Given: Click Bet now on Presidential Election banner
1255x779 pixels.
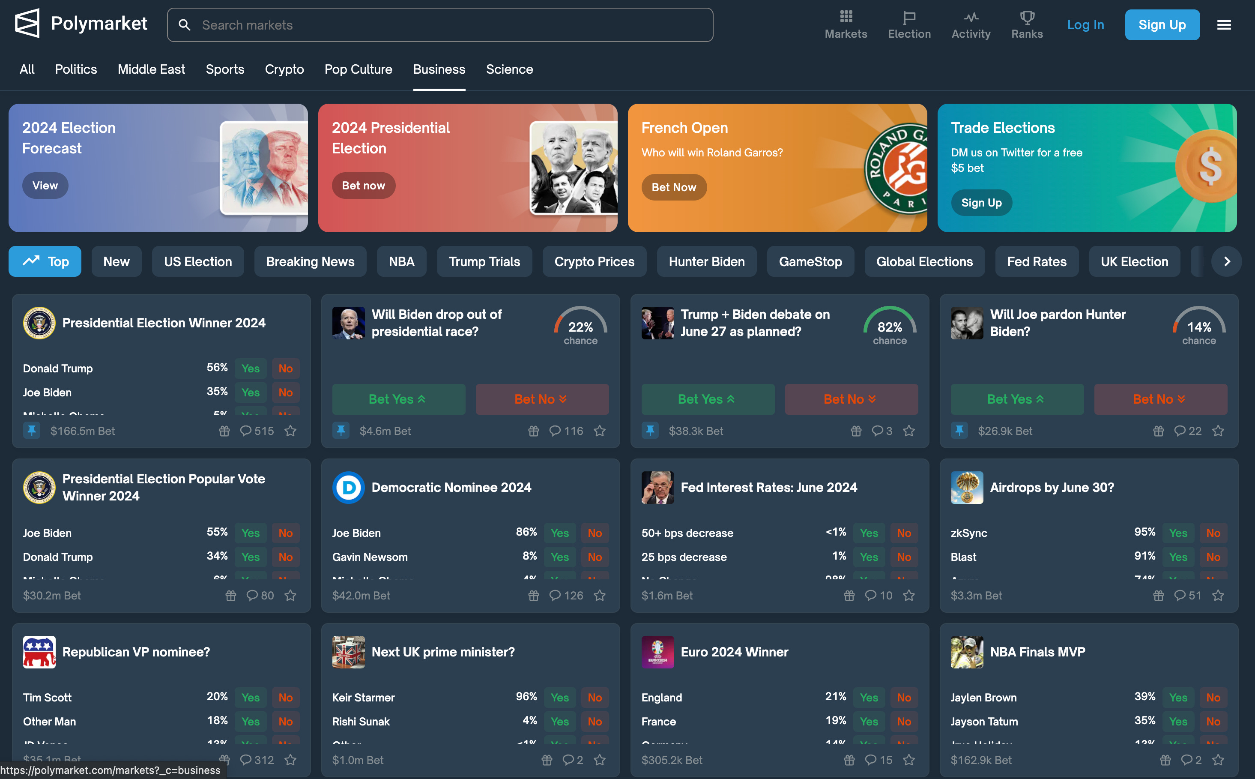Looking at the screenshot, I should [x=364, y=186].
